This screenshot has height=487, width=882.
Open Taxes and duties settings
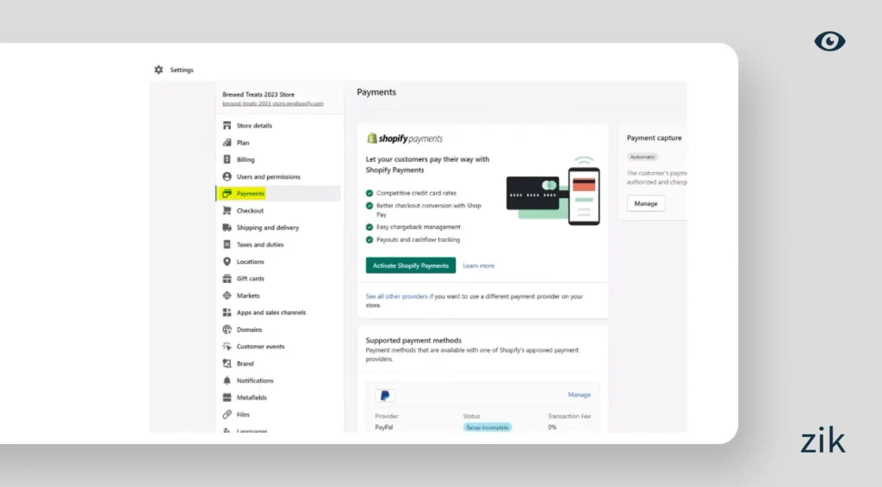pyautogui.click(x=259, y=245)
